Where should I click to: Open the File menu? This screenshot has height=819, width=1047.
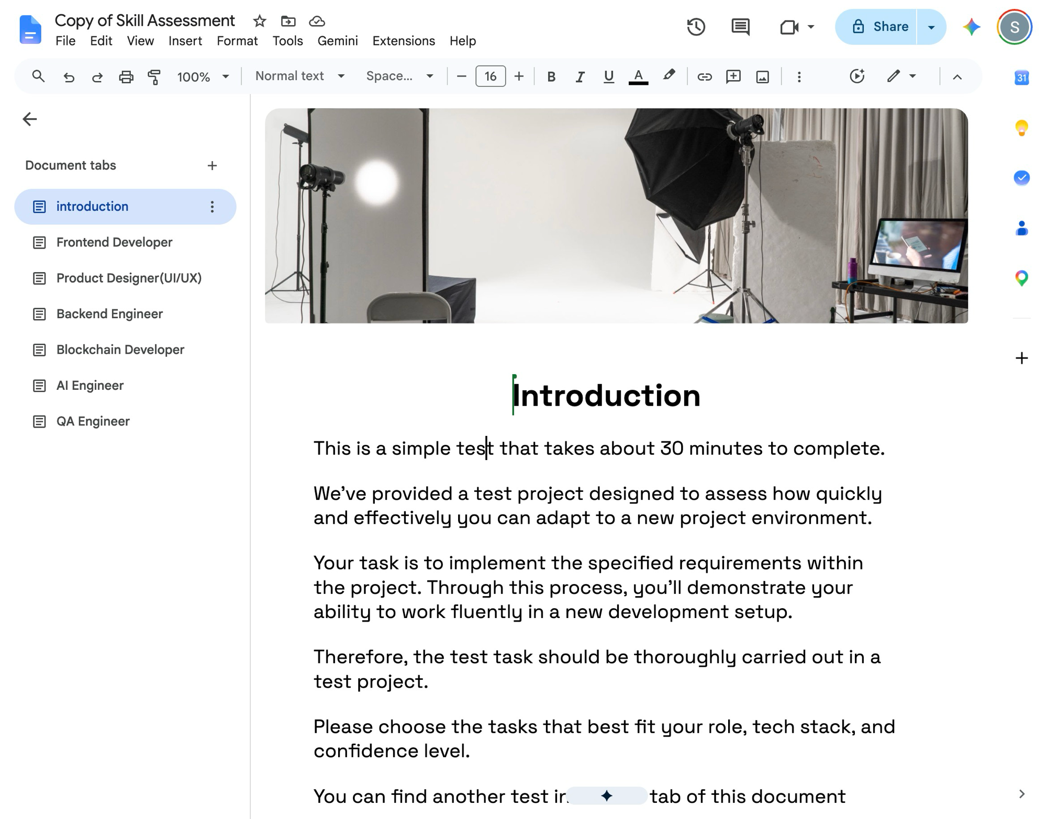pos(65,41)
